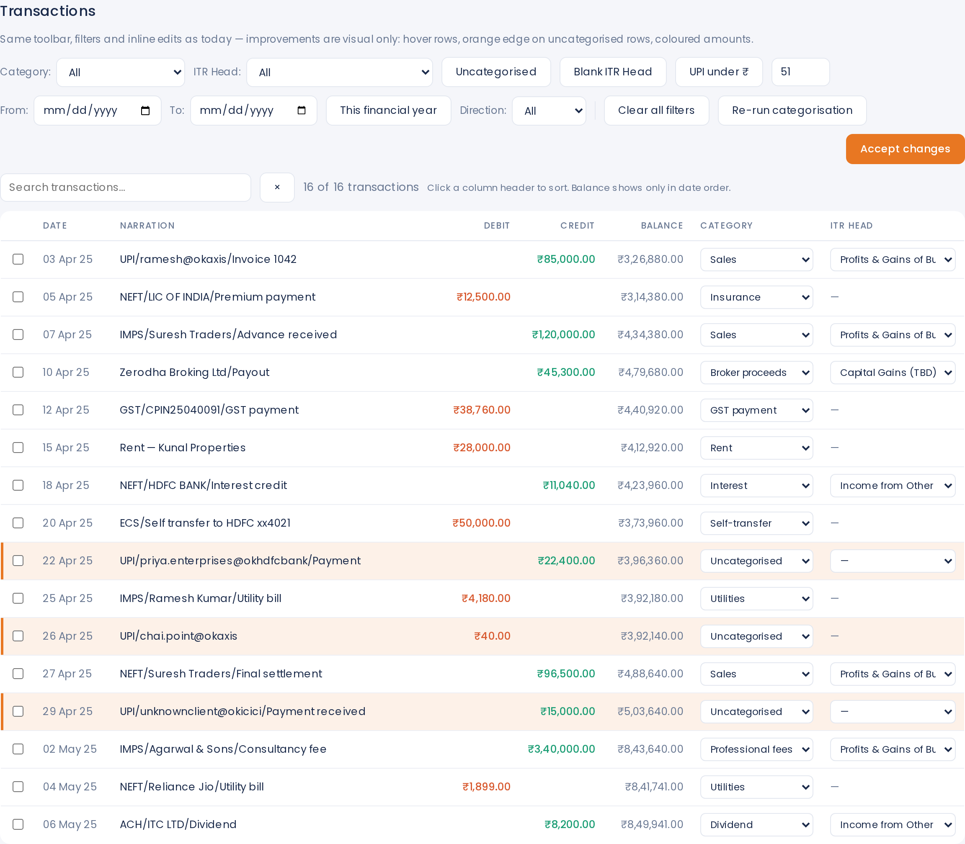
Task: Check the ITC LTD Dividend row checkbox
Action: pyautogui.click(x=18, y=825)
